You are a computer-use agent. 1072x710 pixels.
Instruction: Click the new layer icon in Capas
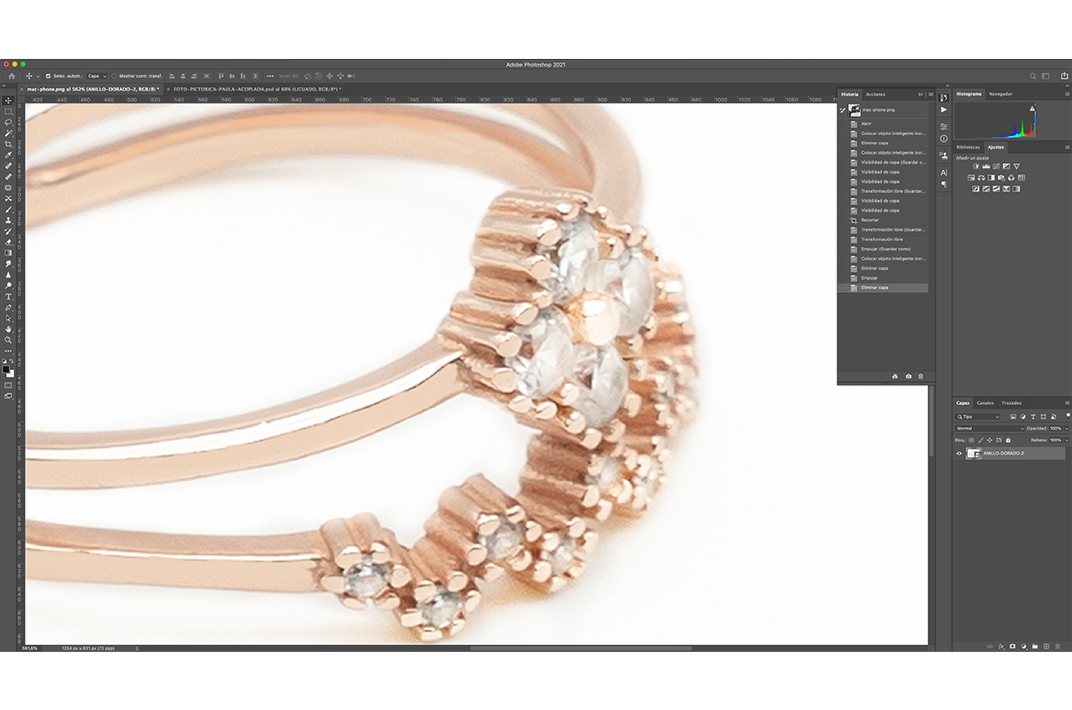point(1045,646)
